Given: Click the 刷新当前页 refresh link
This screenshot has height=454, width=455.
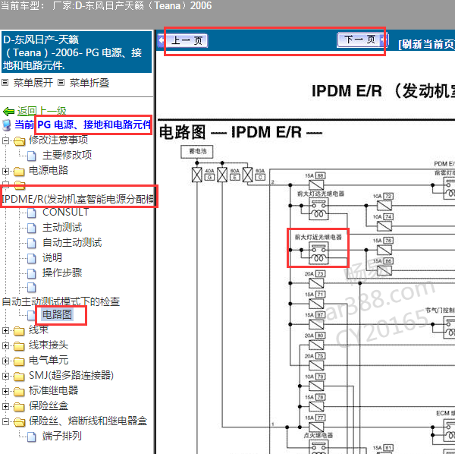Looking at the screenshot, I should pyautogui.click(x=426, y=45).
